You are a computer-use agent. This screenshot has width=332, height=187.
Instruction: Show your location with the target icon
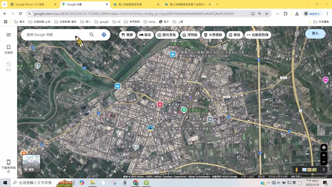coord(324,148)
